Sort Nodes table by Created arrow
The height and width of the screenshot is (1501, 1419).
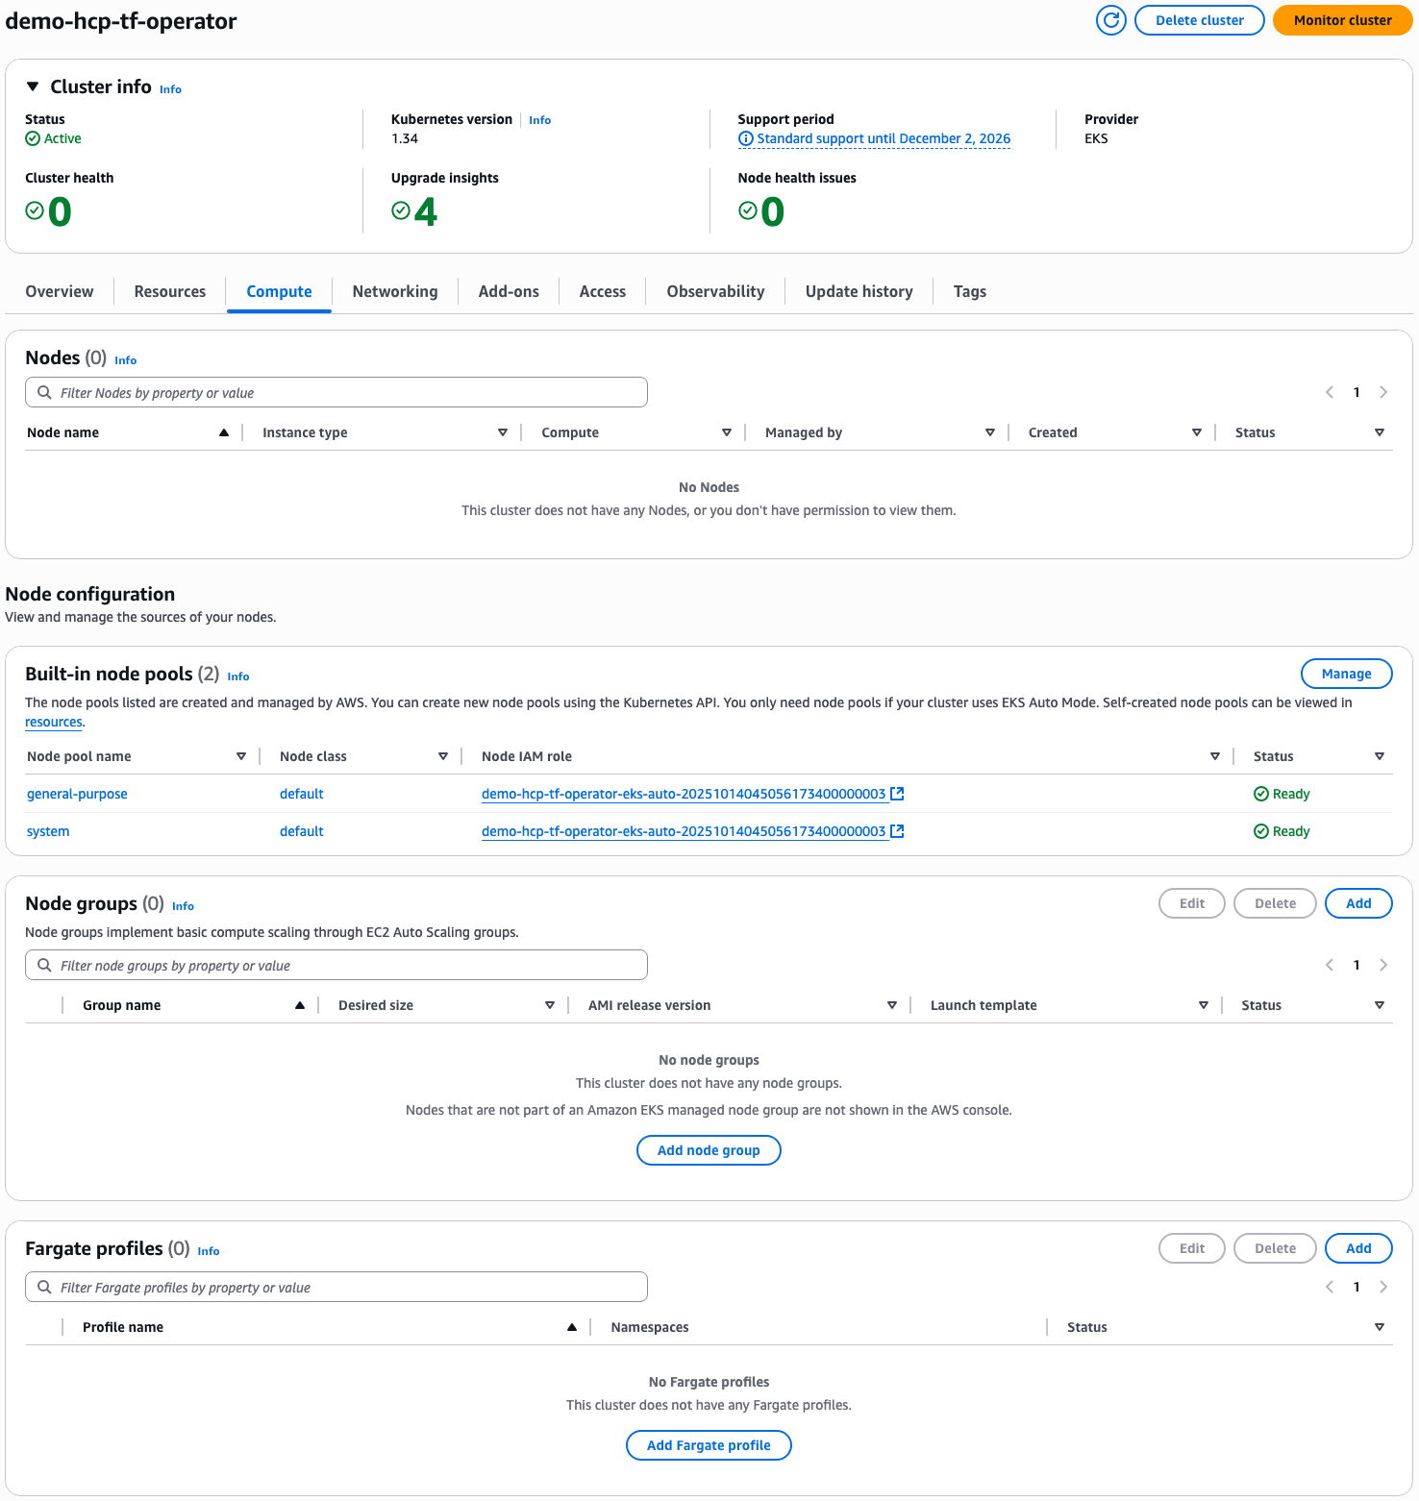(x=1197, y=432)
